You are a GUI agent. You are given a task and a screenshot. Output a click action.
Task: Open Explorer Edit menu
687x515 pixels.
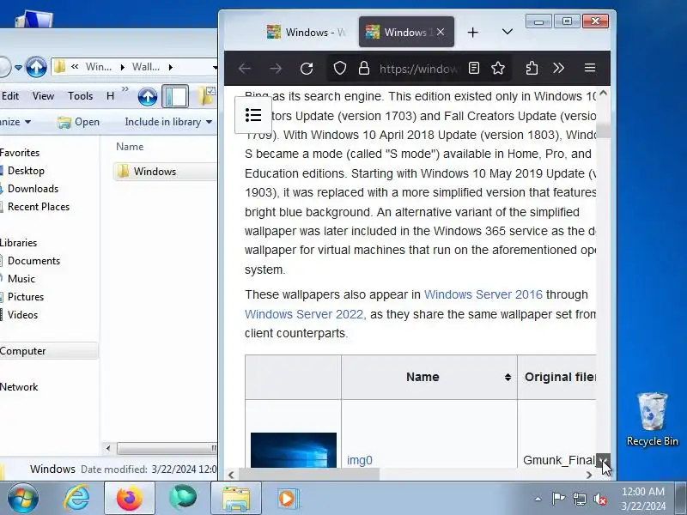(10, 96)
